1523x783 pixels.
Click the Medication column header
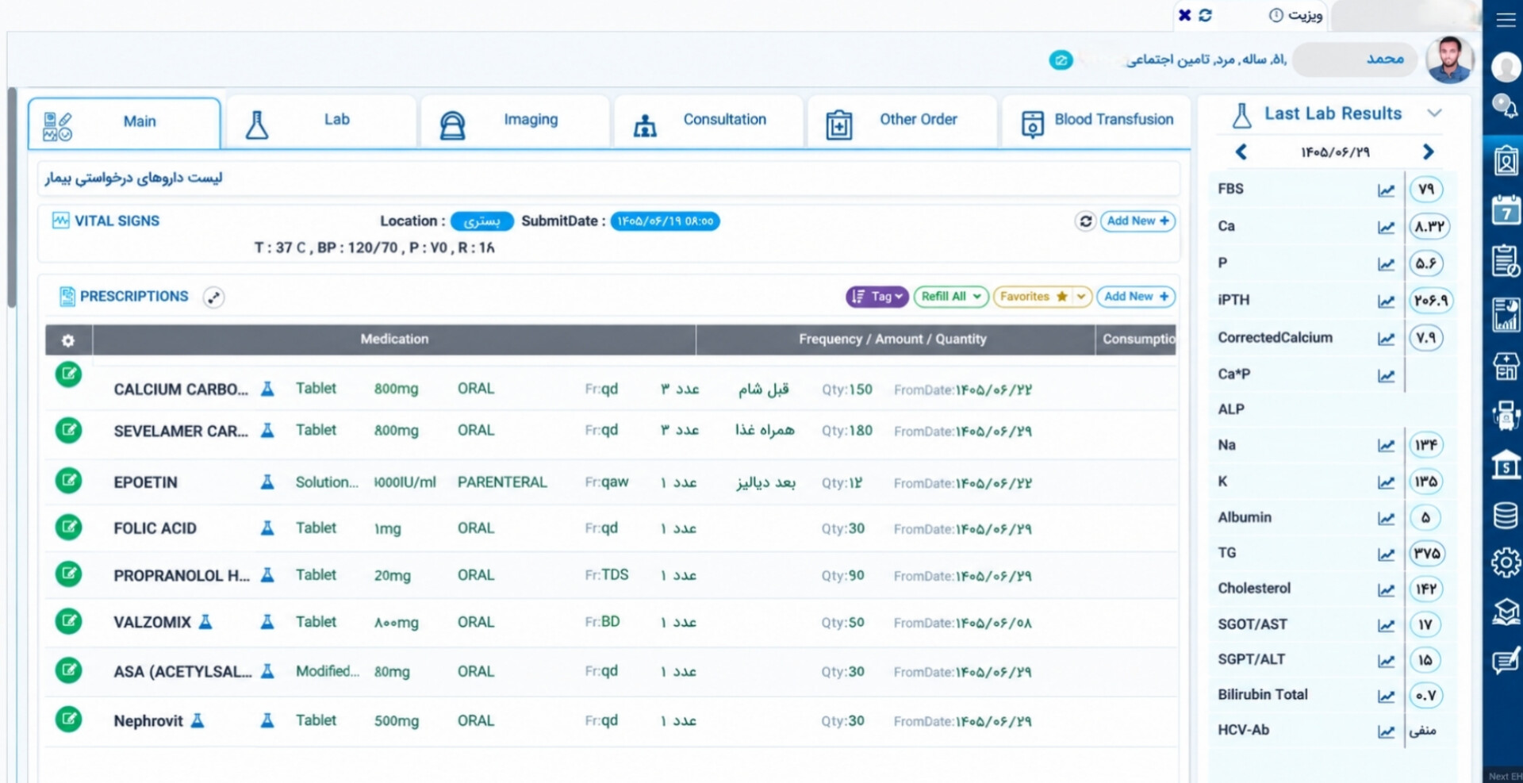(394, 340)
